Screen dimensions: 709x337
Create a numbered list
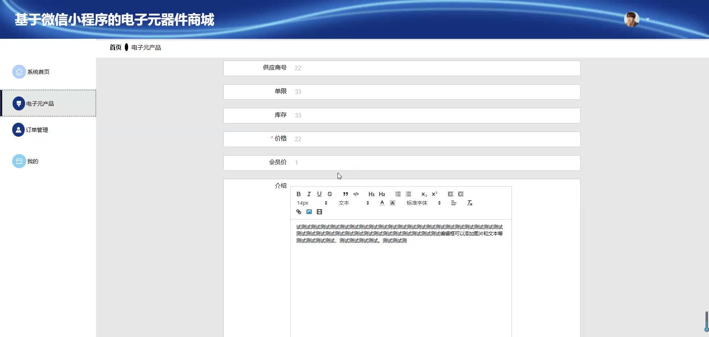[398, 194]
